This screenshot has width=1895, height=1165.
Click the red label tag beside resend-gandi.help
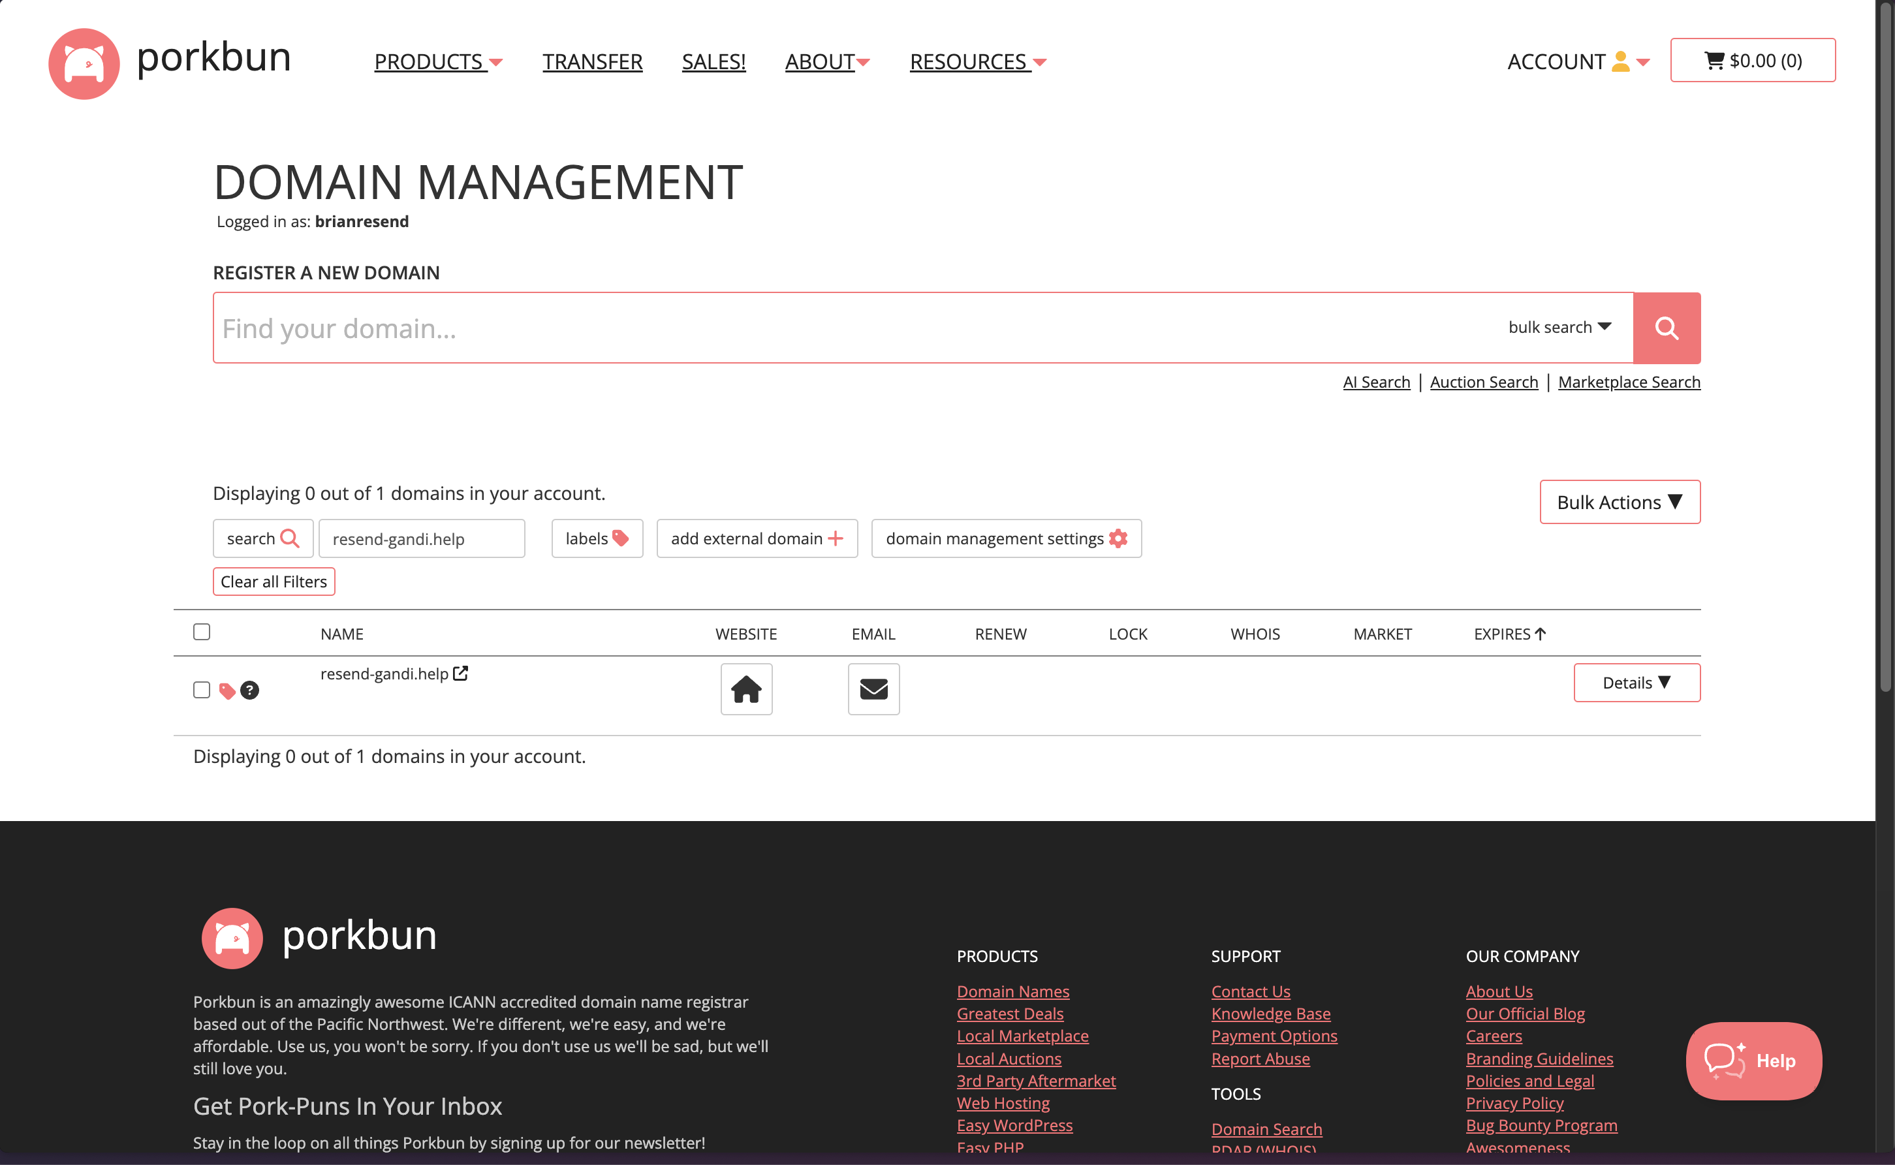tap(227, 691)
